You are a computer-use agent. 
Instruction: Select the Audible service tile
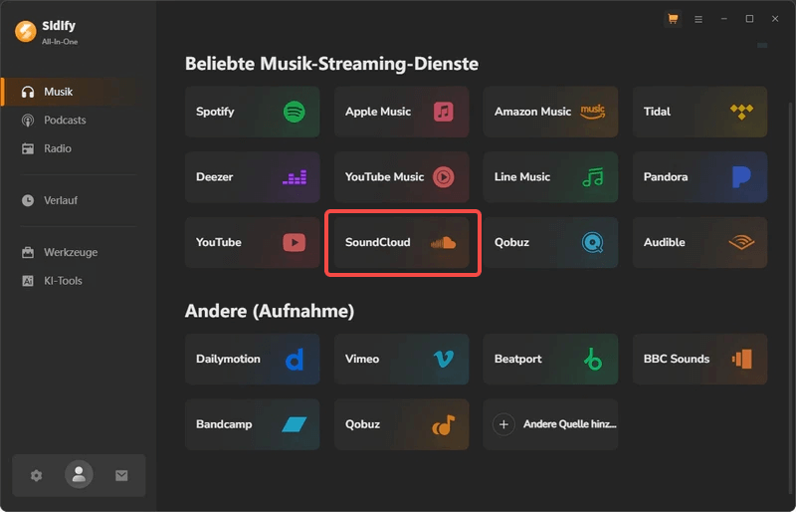[699, 242]
